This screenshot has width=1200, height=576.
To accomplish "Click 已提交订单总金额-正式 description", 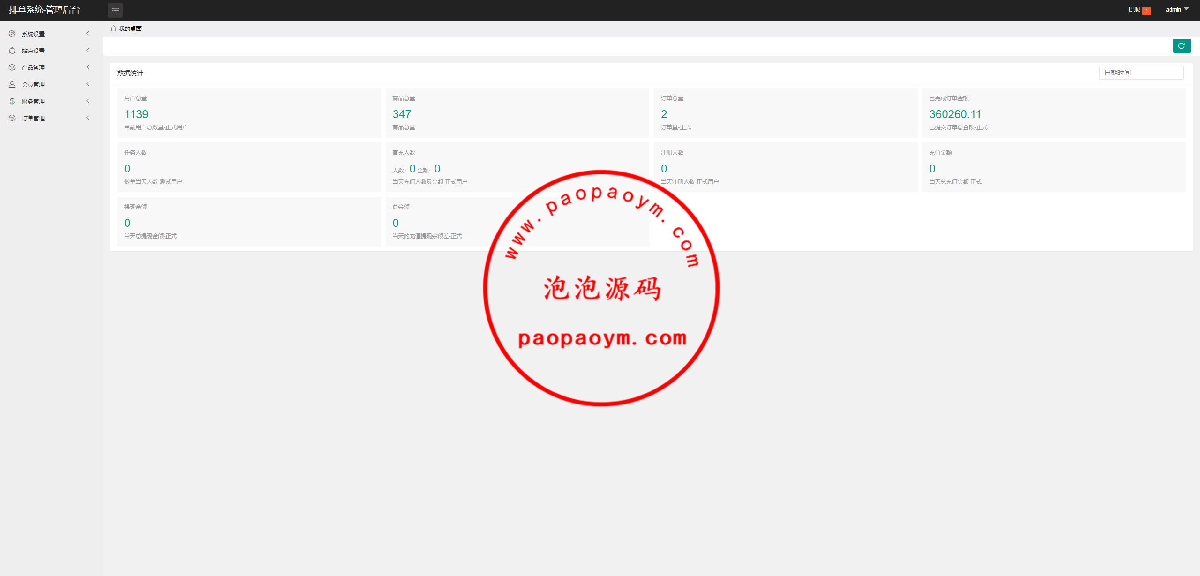I will tap(958, 127).
